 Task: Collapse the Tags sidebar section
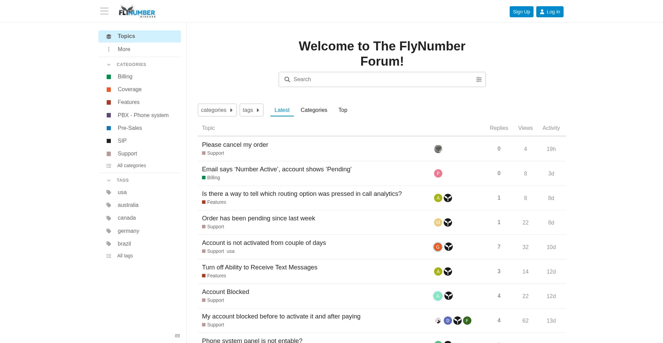(x=109, y=180)
